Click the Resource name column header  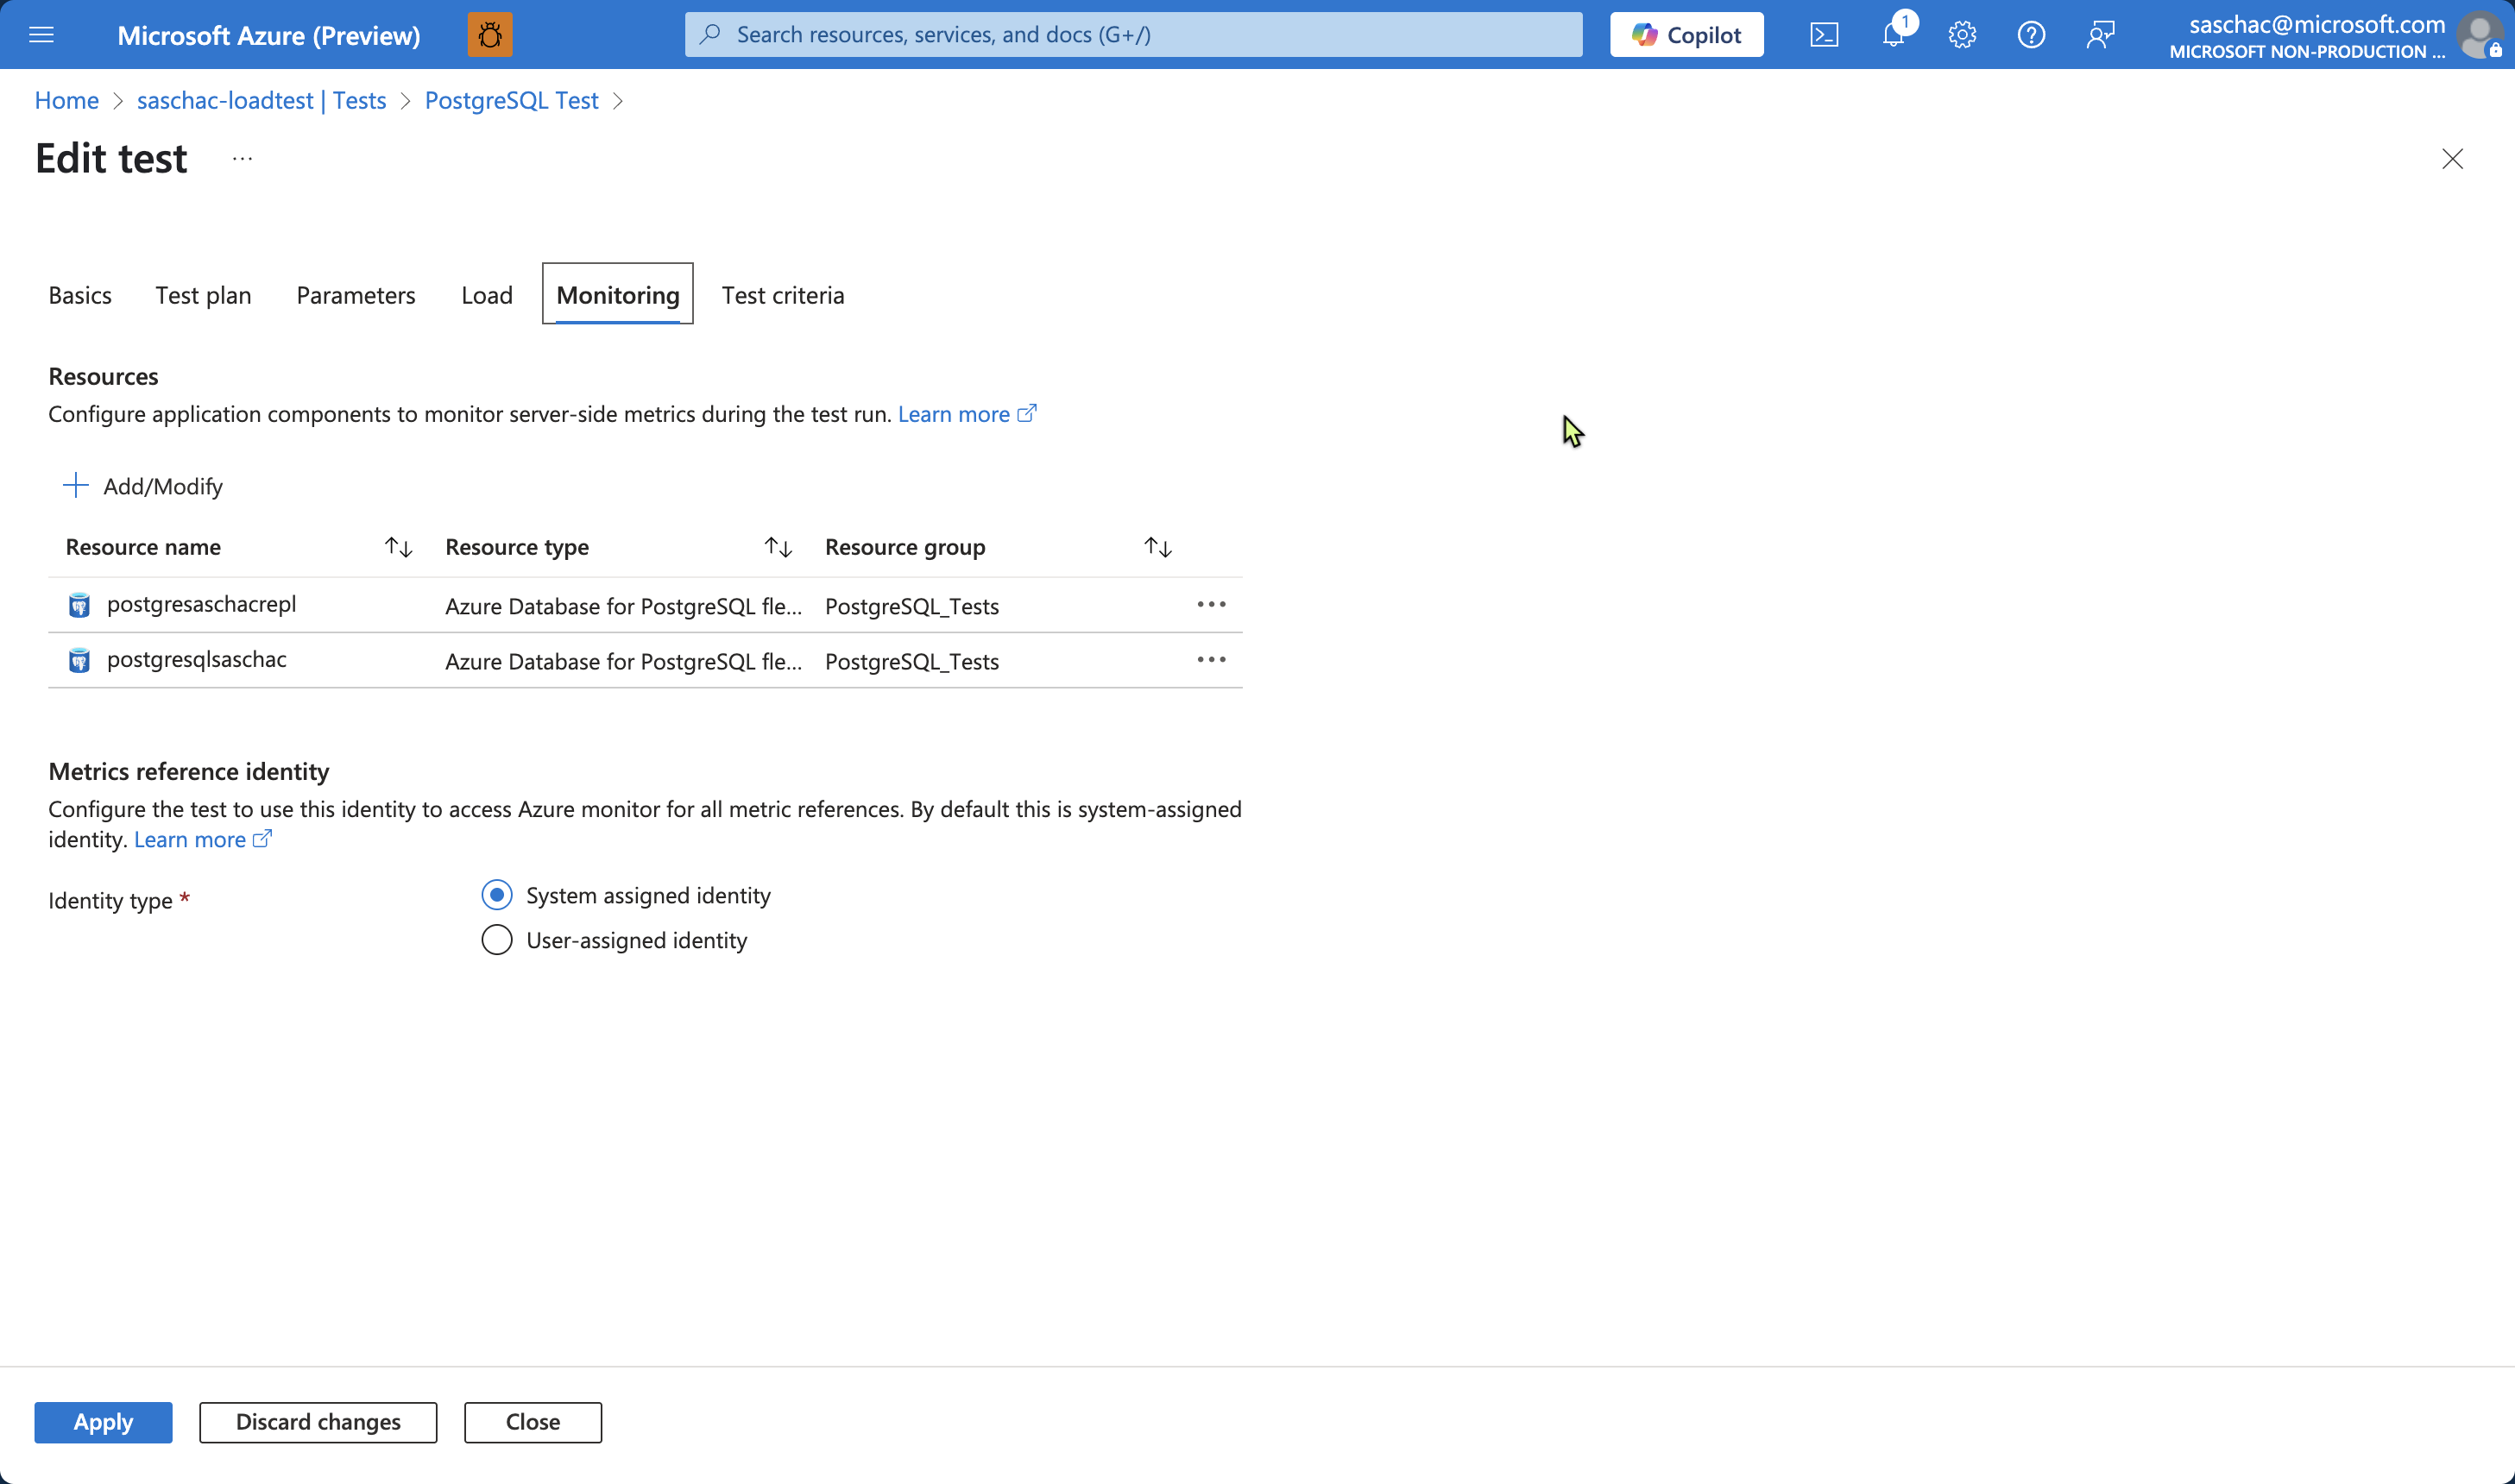[x=143, y=547]
